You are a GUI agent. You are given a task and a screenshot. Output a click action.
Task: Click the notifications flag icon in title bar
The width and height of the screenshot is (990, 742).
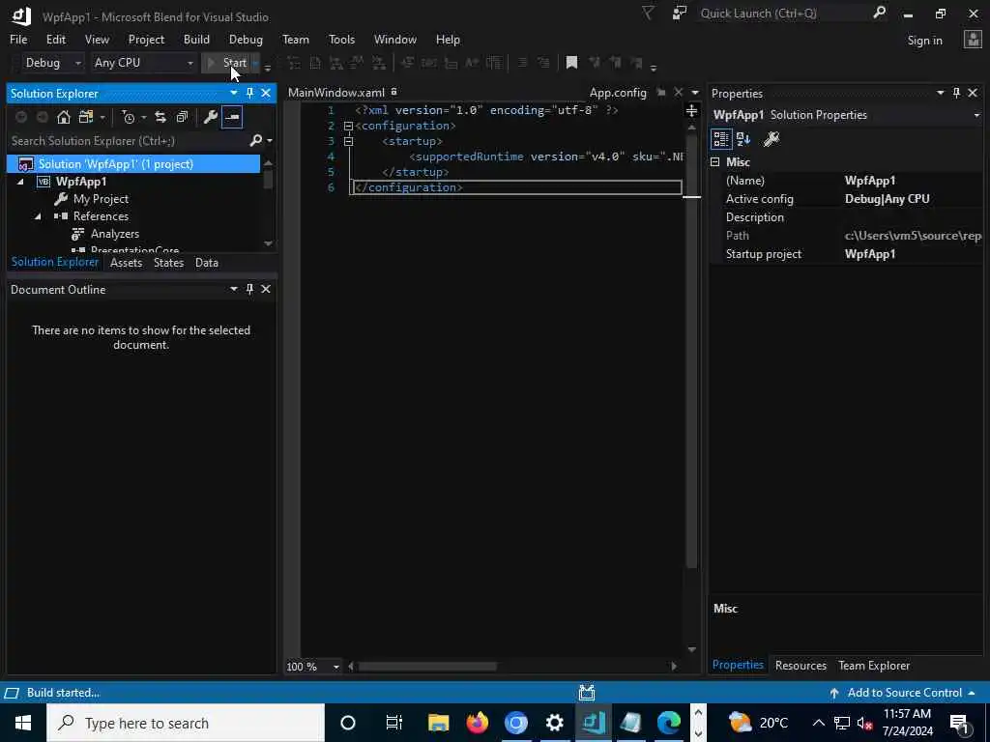tap(648, 14)
